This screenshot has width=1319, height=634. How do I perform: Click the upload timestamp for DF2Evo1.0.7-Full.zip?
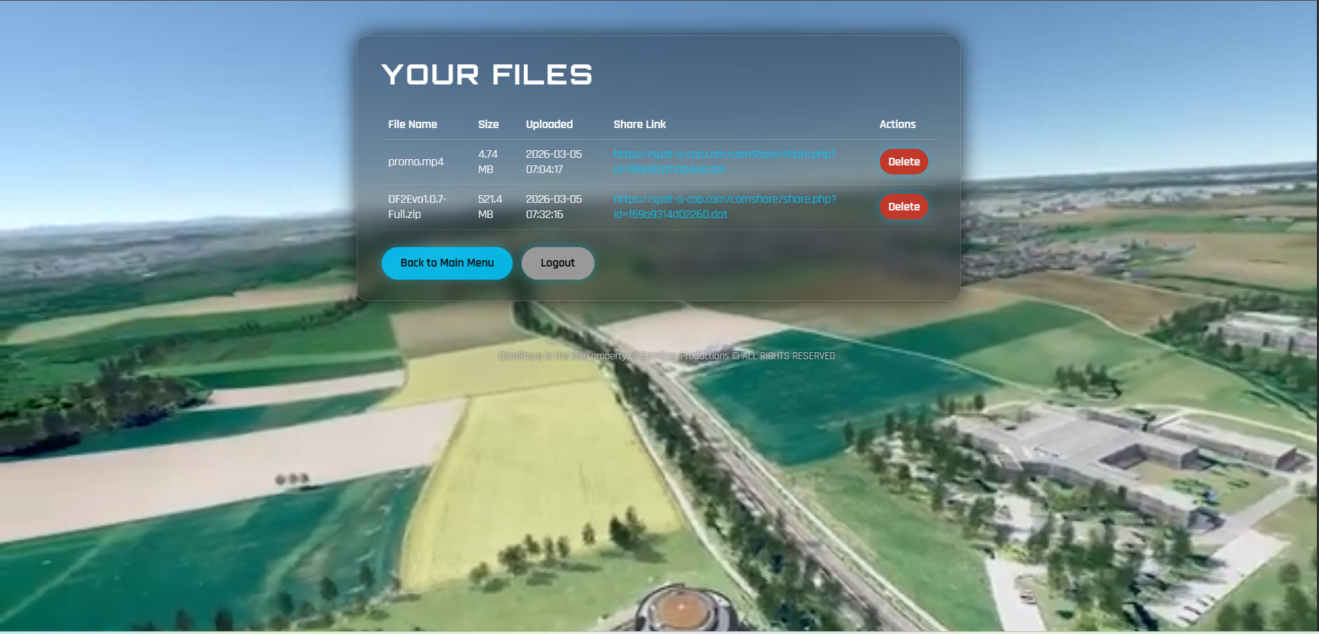coord(553,206)
